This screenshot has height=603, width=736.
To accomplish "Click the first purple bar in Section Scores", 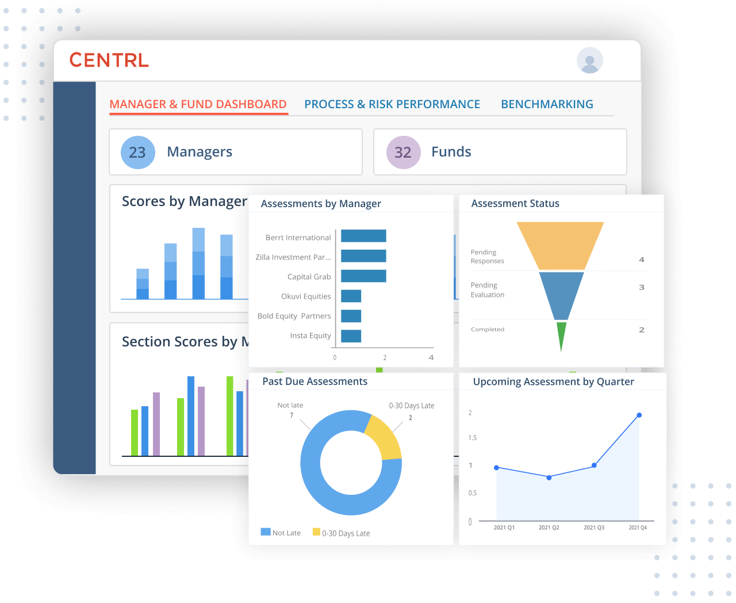I will pos(156,424).
